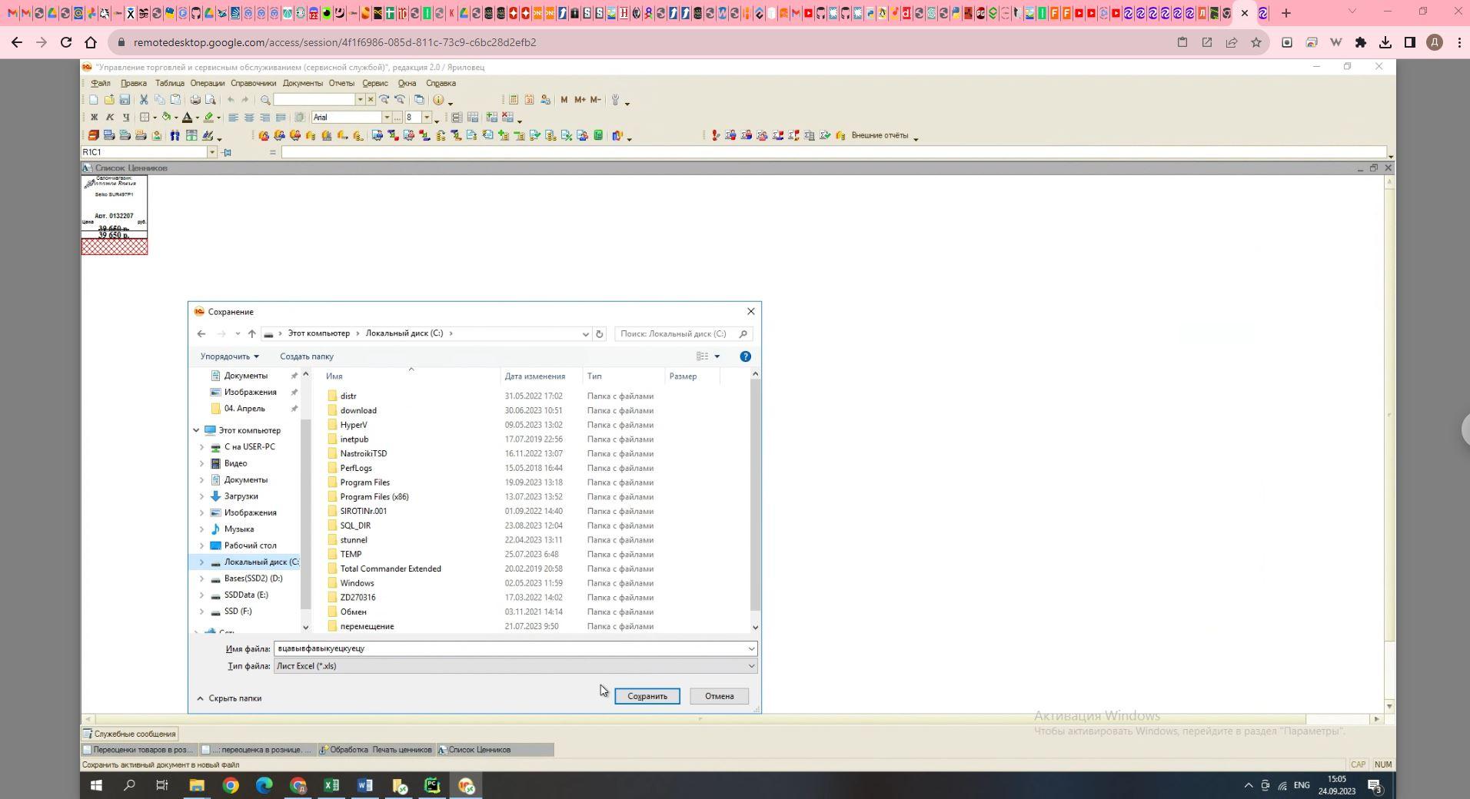This screenshot has width=1470, height=799.
Task: Click the Back arrow in save dialog
Action: pyautogui.click(x=201, y=333)
